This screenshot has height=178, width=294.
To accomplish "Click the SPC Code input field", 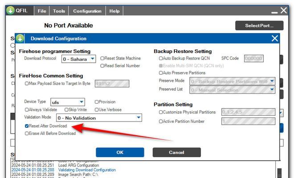I will (254, 58).
